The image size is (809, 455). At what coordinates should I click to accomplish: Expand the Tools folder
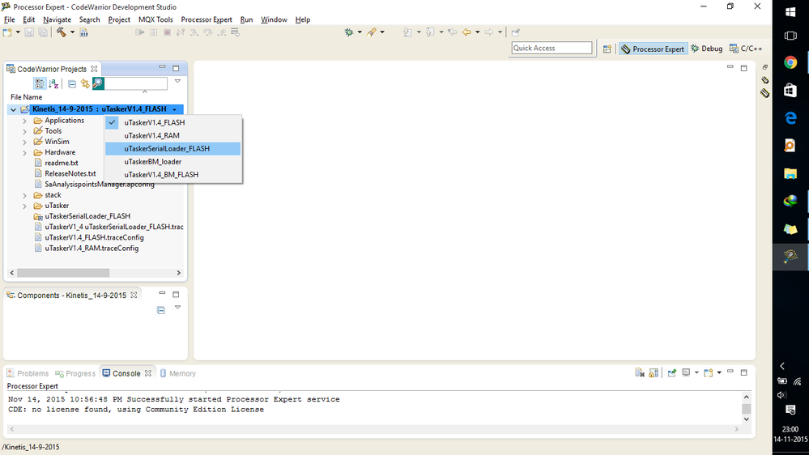click(x=24, y=131)
